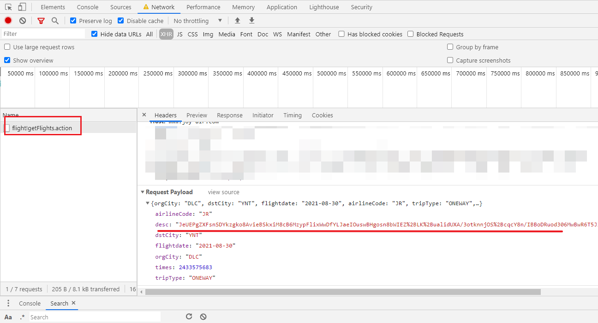Image resolution: width=598 pixels, height=323 pixels.
Task: Clear search results icon
Action: 203,317
